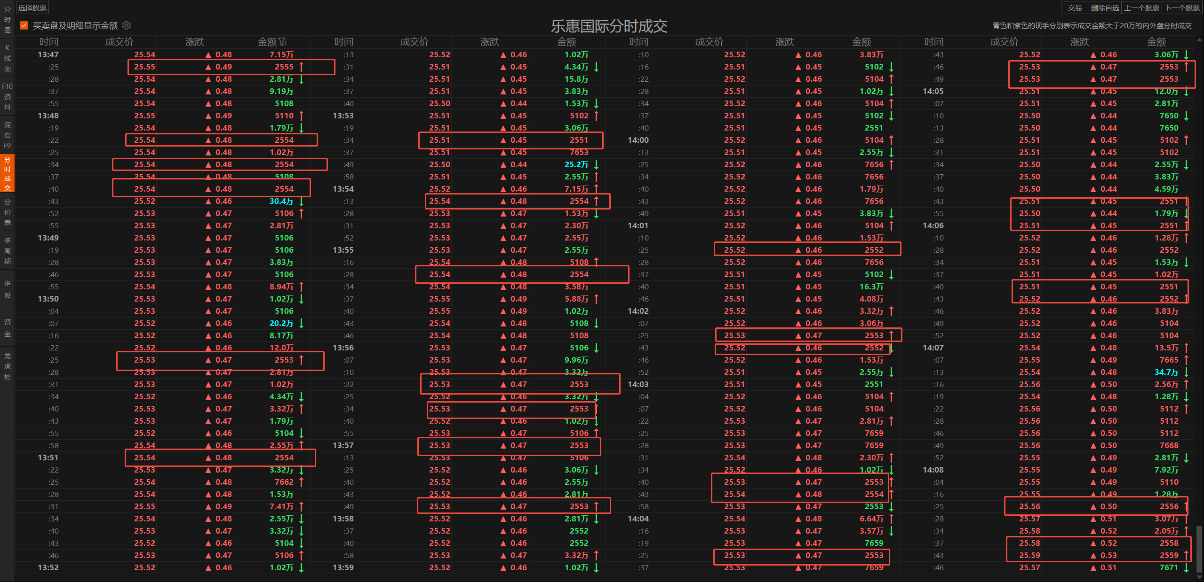Click the filter icon on first 金额 header
The width and height of the screenshot is (1204, 582).
tap(283, 42)
